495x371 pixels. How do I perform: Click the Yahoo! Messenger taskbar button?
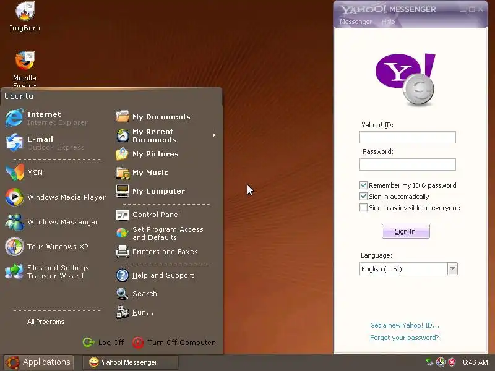click(131, 362)
